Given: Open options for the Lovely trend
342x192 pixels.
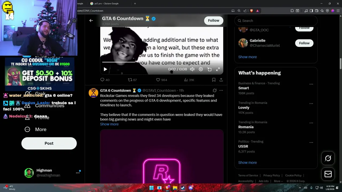Looking at the screenshot, I should pyautogui.click(x=311, y=104).
